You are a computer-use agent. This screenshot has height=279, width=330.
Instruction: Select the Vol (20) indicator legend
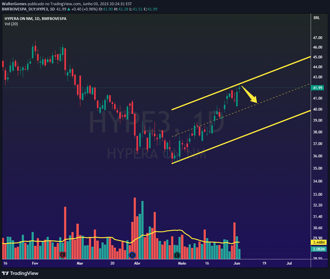11,24
